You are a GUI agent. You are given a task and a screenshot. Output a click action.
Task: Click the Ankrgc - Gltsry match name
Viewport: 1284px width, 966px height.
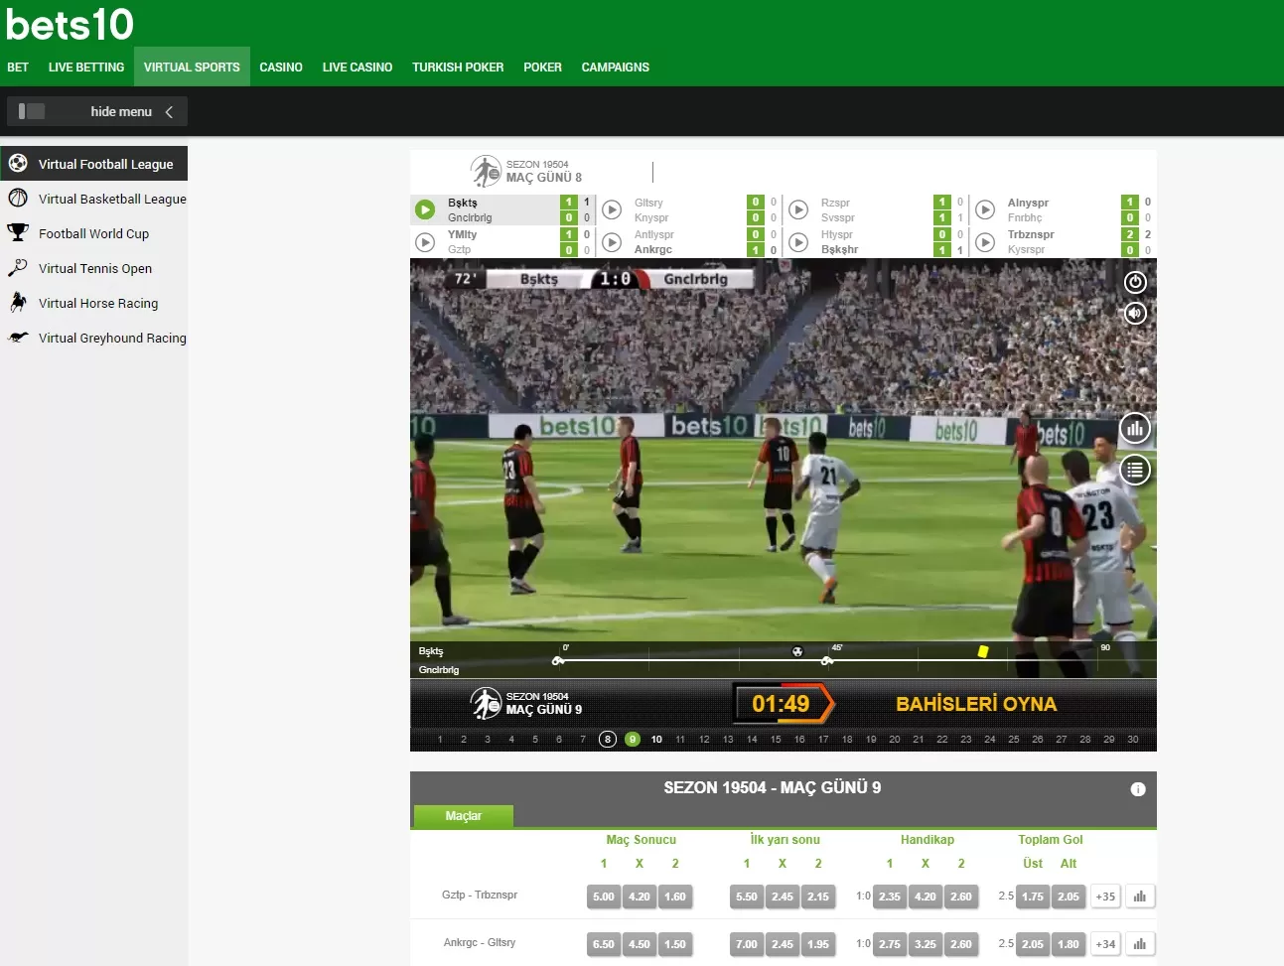pyautogui.click(x=480, y=942)
